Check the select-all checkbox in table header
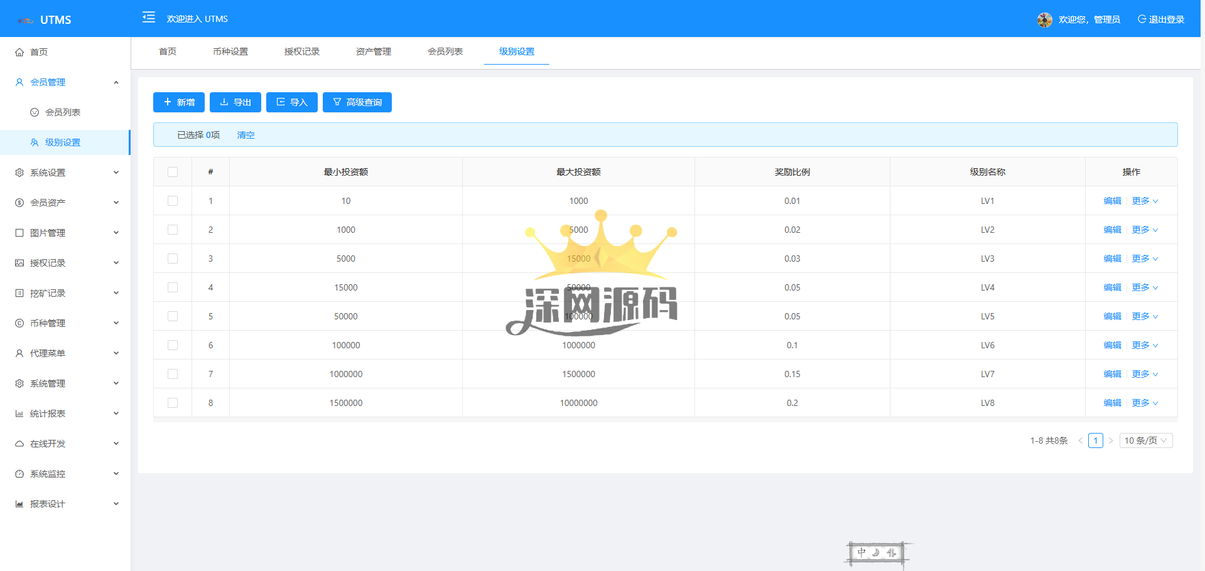The width and height of the screenshot is (1205, 571). click(x=173, y=172)
